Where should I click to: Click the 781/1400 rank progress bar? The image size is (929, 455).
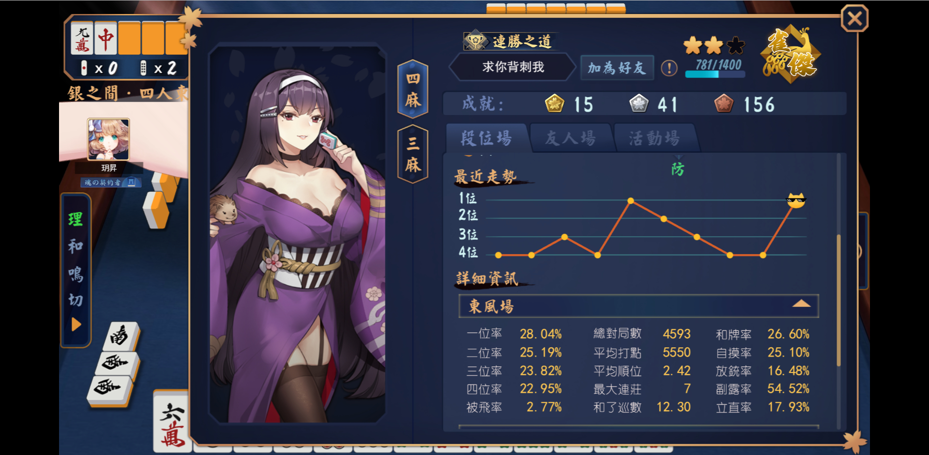coord(715,74)
